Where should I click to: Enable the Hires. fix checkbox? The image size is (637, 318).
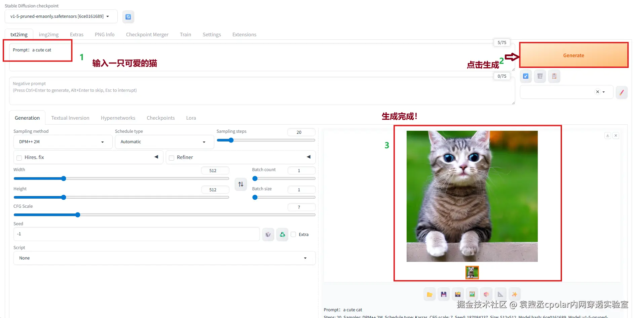coord(20,158)
